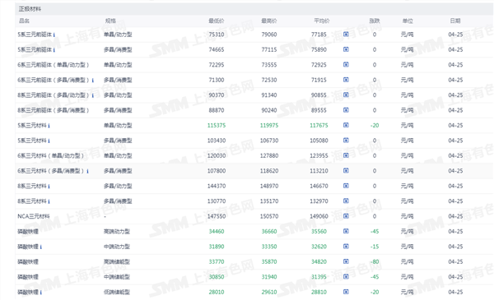Open 8系三元前驱体(多晶/消费型) product link

tap(54, 110)
